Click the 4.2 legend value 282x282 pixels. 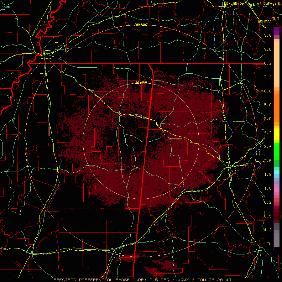tap(268, 133)
